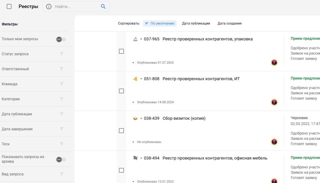
Task: Tick the select-all checkbox beside Реестры
Action: 9,7
